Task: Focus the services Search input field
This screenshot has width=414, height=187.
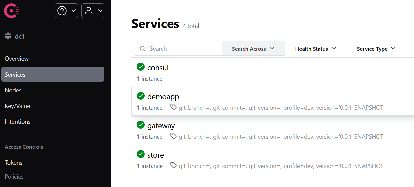Action: (178, 49)
